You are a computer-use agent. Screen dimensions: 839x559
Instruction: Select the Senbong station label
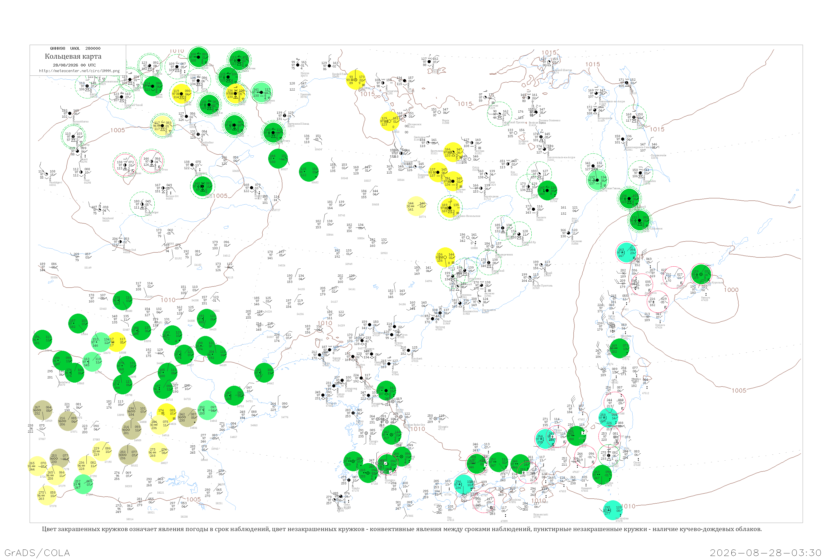[440, 327]
